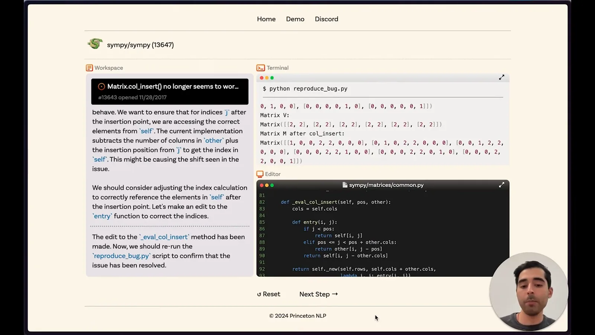The width and height of the screenshot is (595, 335).
Task: Open the Demo nav link
Action: coord(295,19)
